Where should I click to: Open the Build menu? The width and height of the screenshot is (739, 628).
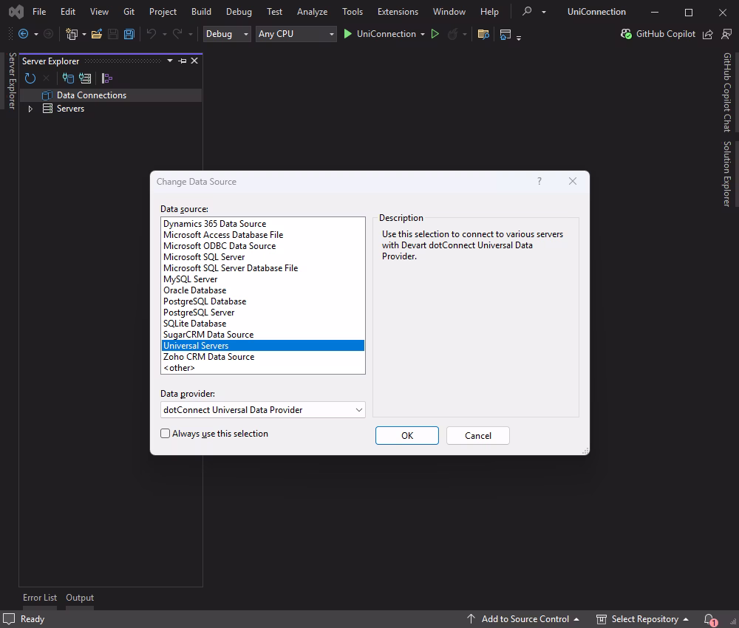[201, 12]
